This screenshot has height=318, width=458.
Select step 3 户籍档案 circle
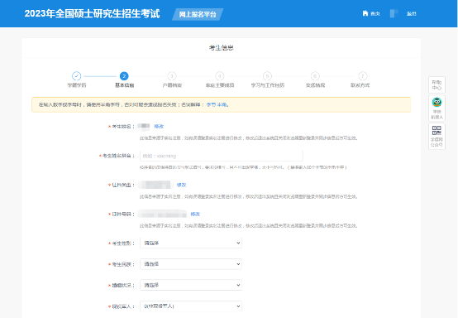172,76
